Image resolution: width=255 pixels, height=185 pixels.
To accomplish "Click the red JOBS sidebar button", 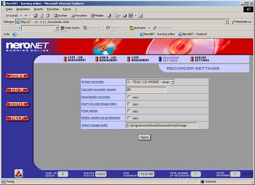I will pyautogui.click(x=17, y=76).
